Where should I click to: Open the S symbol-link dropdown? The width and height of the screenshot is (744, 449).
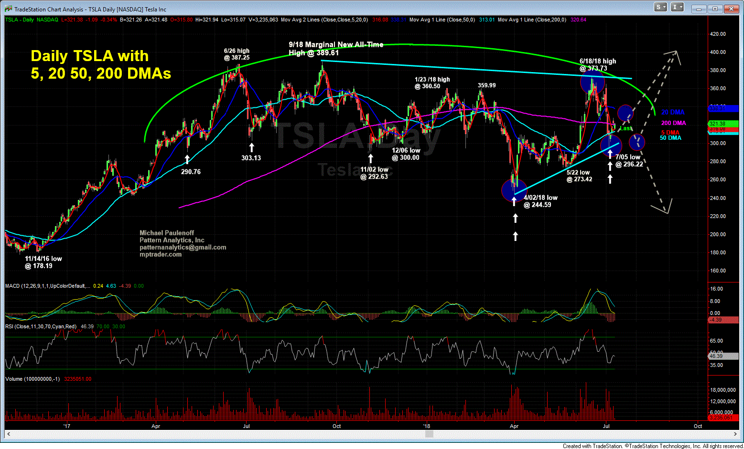[x=661, y=7]
